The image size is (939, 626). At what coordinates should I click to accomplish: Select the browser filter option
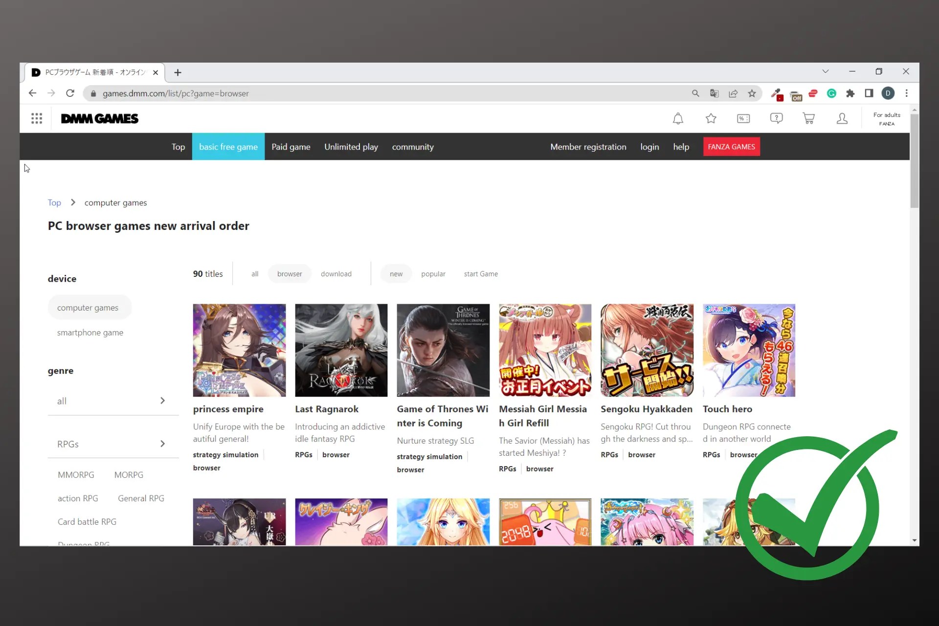(x=289, y=274)
